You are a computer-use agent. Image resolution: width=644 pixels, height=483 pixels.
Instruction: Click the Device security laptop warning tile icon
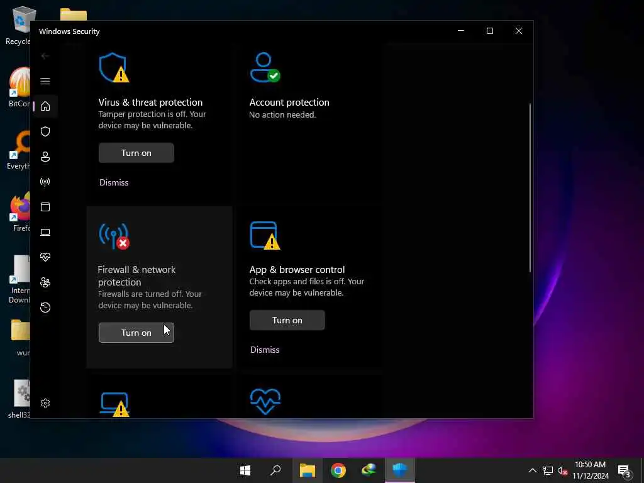tap(114, 404)
